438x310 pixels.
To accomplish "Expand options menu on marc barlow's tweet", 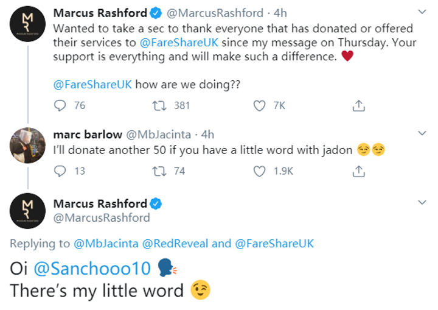I will coord(422,133).
